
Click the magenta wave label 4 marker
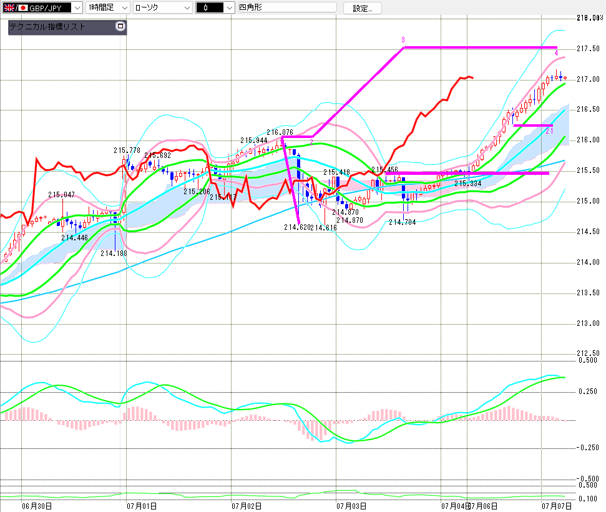(x=556, y=53)
